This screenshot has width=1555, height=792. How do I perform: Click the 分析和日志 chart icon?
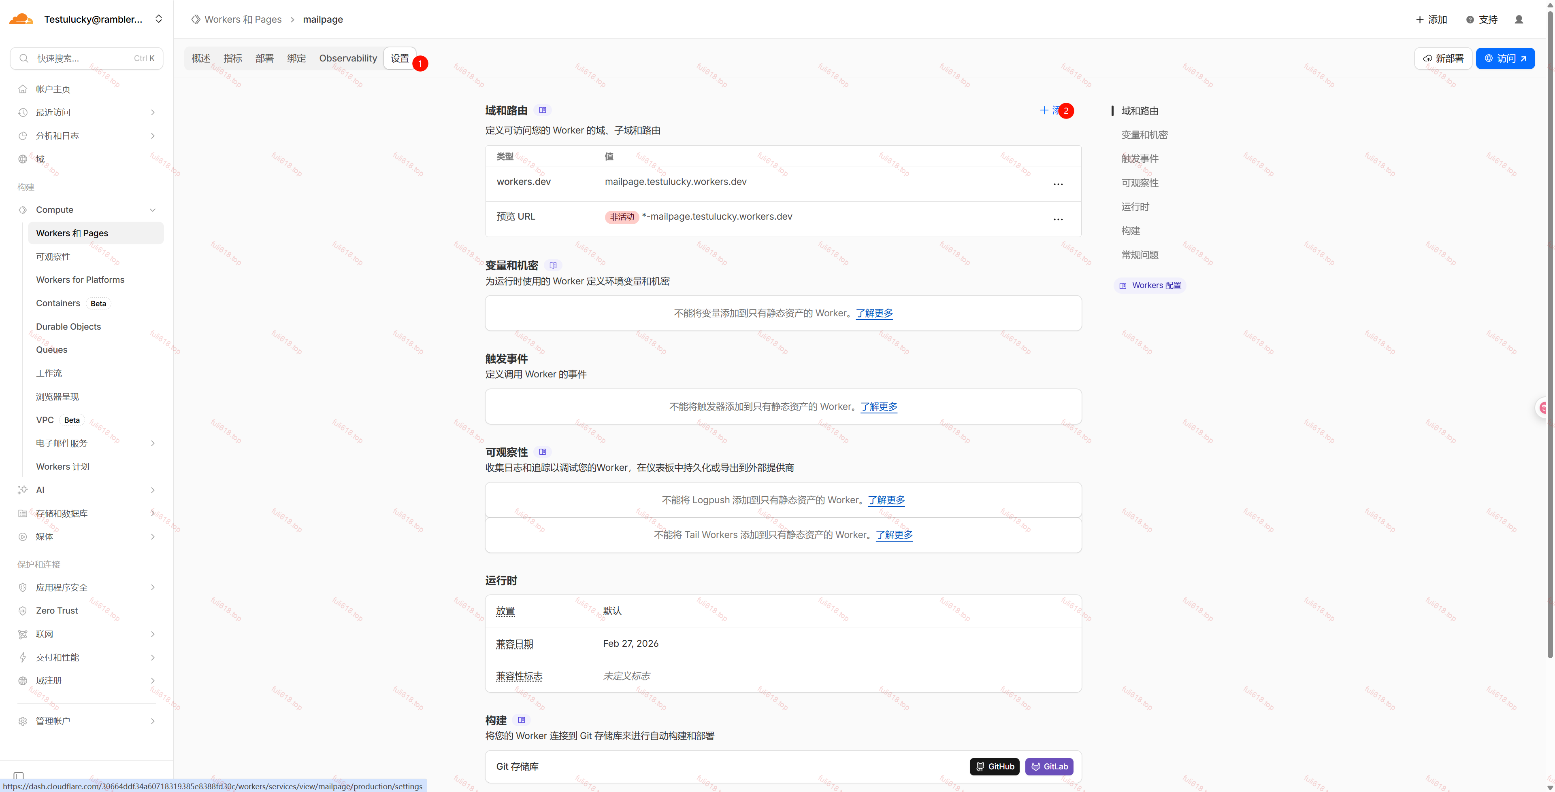[x=23, y=136]
